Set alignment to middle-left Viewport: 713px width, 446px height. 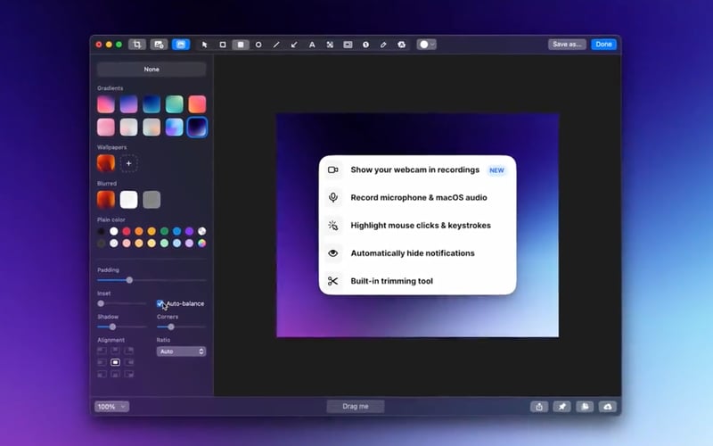(102, 362)
